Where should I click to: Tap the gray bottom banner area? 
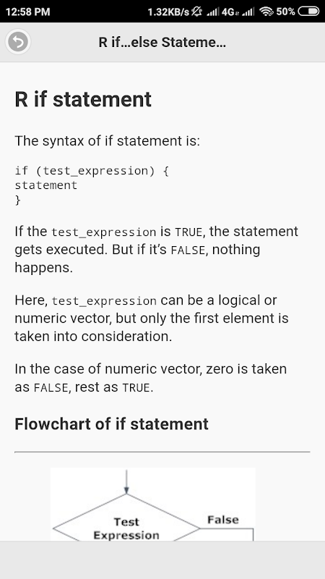point(162,560)
